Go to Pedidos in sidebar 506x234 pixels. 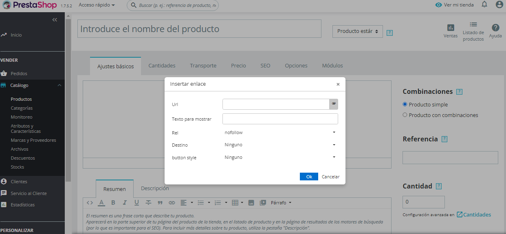tap(19, 74)
